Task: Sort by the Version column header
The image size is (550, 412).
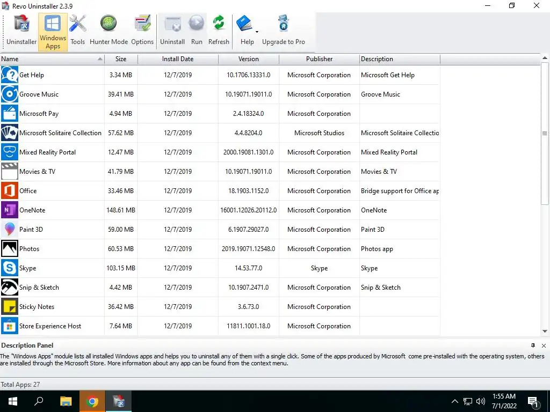Action: tap(248, 59)
